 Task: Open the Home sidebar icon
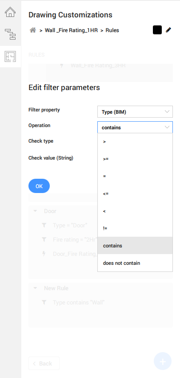tap(10, 12)
